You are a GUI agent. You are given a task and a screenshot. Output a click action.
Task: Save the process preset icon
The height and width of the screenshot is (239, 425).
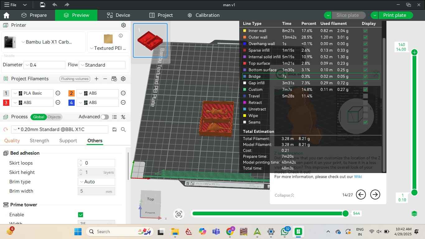click(114, 129)
